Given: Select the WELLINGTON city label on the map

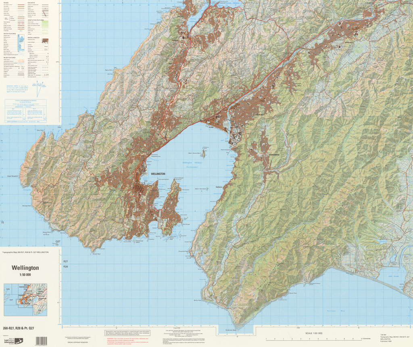Looking at the screenshot, I should (158, 174).
